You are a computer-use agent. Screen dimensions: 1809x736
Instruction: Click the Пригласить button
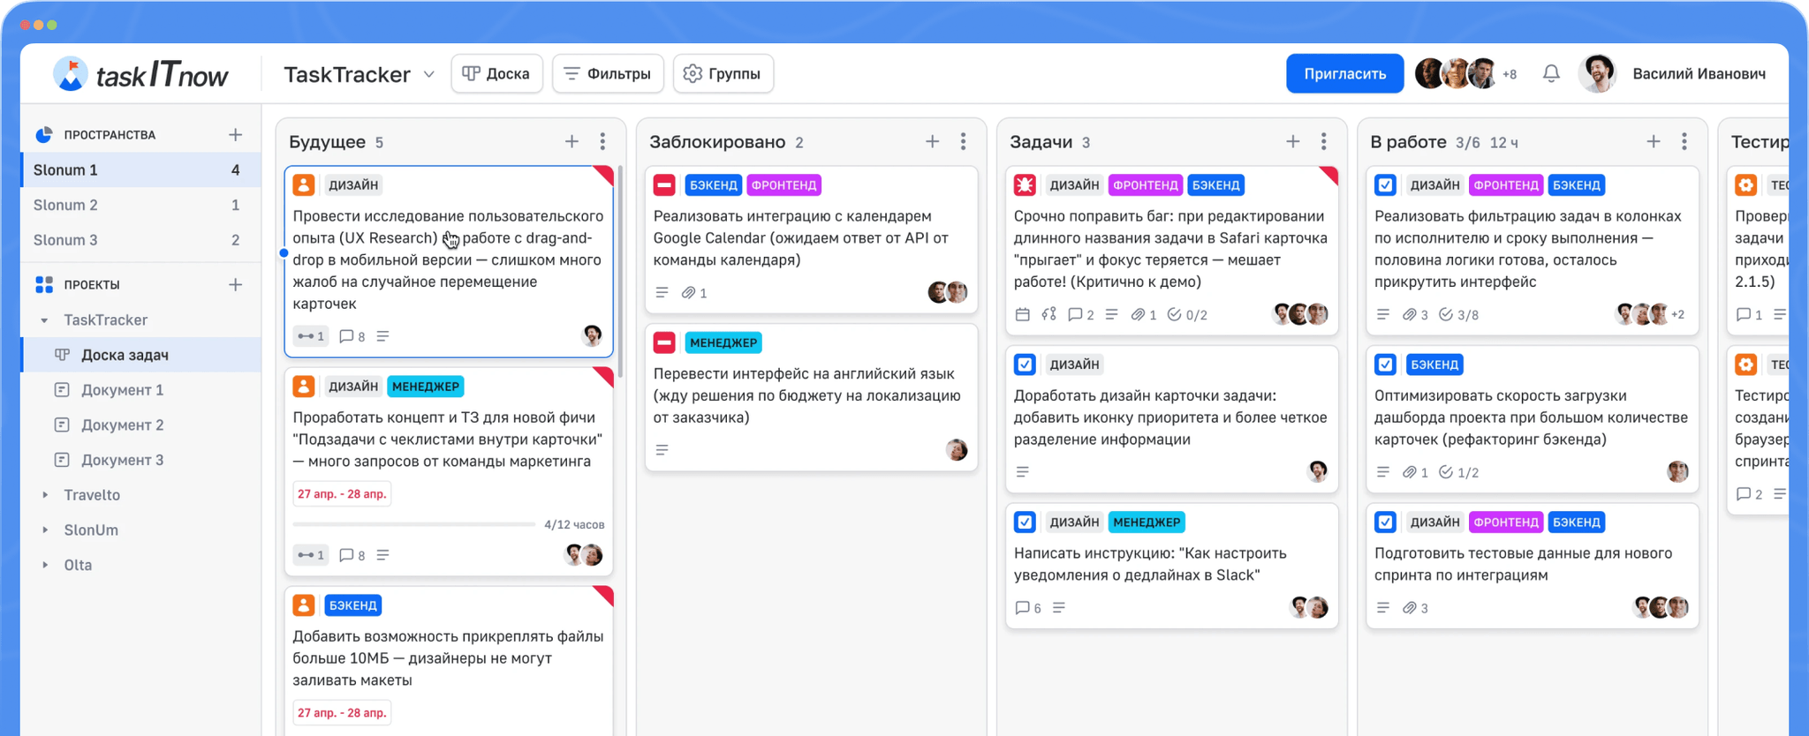1344,74
